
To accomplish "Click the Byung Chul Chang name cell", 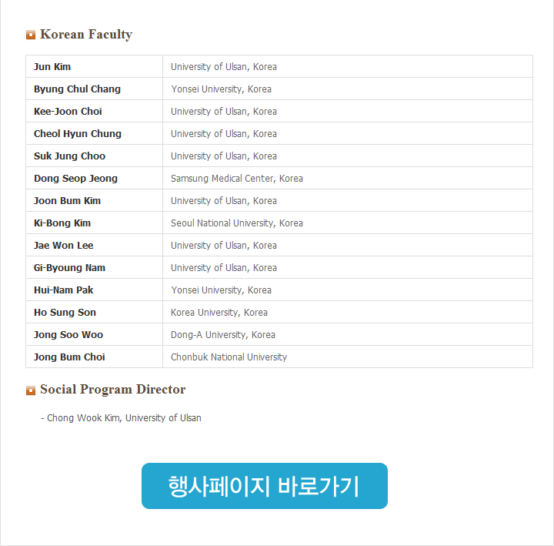I will (x=95, y=89).
